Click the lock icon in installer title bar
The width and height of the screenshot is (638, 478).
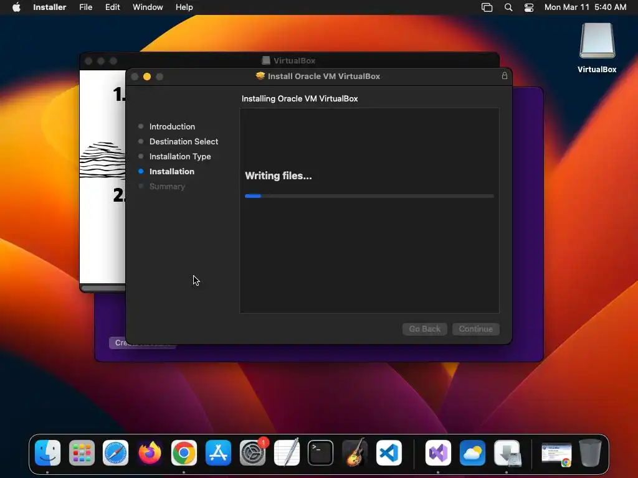pyautogui.click(x=505, y=75)
